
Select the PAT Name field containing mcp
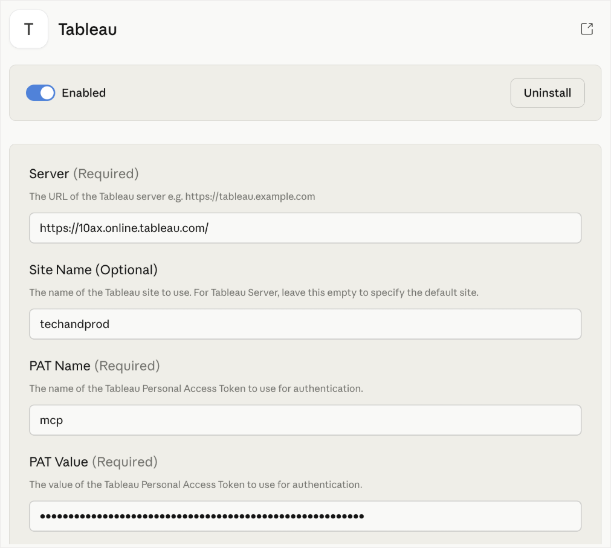click(x=305, y=420)
